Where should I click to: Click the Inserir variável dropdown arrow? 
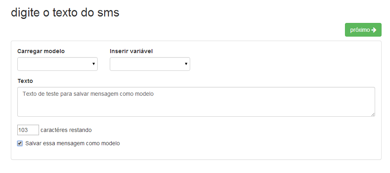[x=186, y=64]
